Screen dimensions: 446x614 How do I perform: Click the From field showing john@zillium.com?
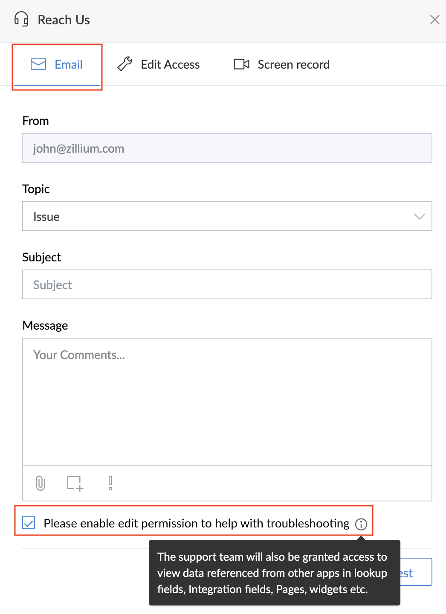(227, 148)
